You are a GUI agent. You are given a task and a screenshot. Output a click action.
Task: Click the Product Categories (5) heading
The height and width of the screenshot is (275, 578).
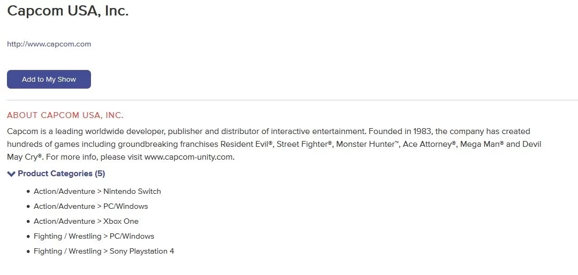[61, 174]
